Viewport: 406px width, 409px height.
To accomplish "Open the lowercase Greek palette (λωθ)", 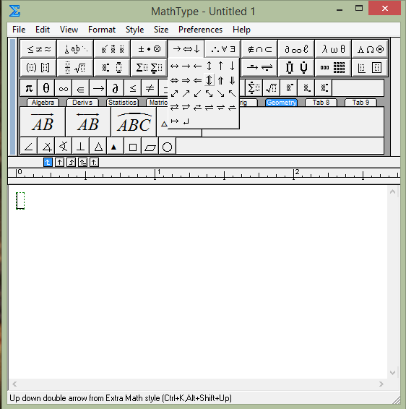I will tap(333, 49).
